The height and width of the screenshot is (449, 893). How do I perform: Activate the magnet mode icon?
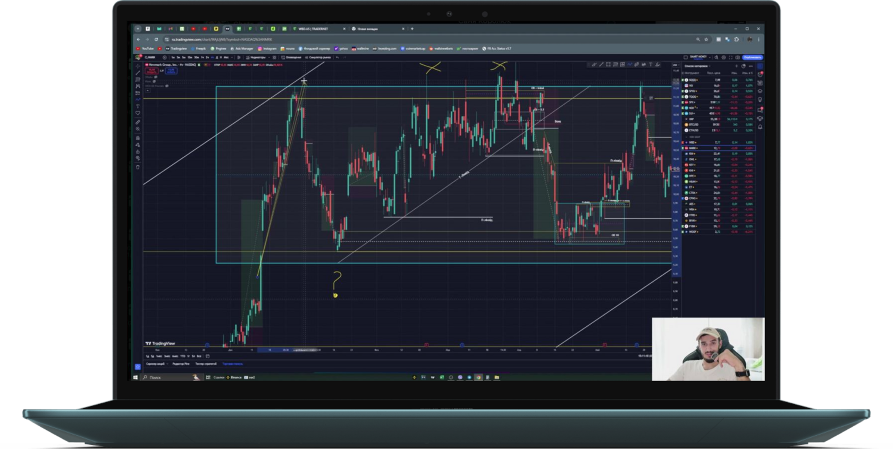(138, 138)
